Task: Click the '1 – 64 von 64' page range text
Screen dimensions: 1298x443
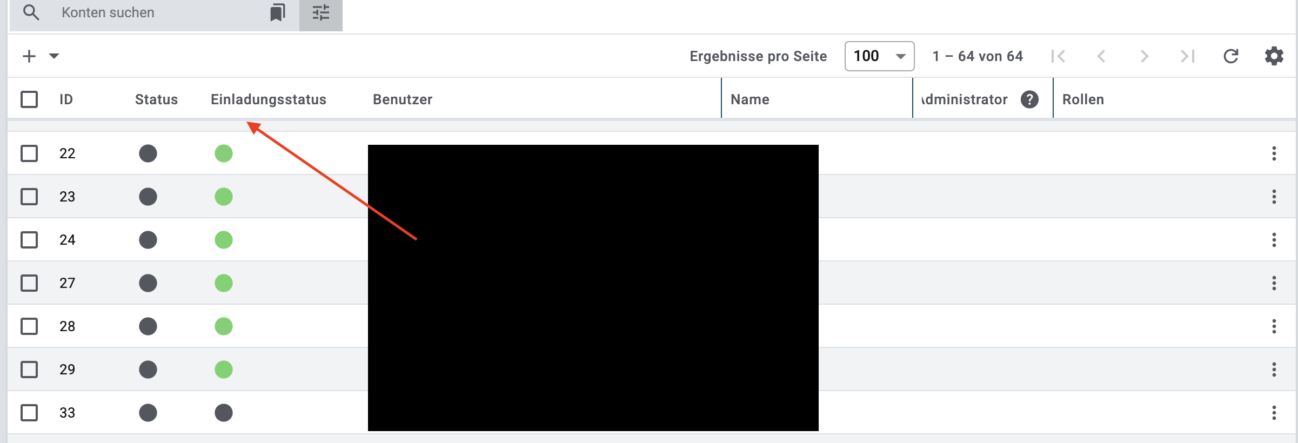Action: (x=978, y=56)
